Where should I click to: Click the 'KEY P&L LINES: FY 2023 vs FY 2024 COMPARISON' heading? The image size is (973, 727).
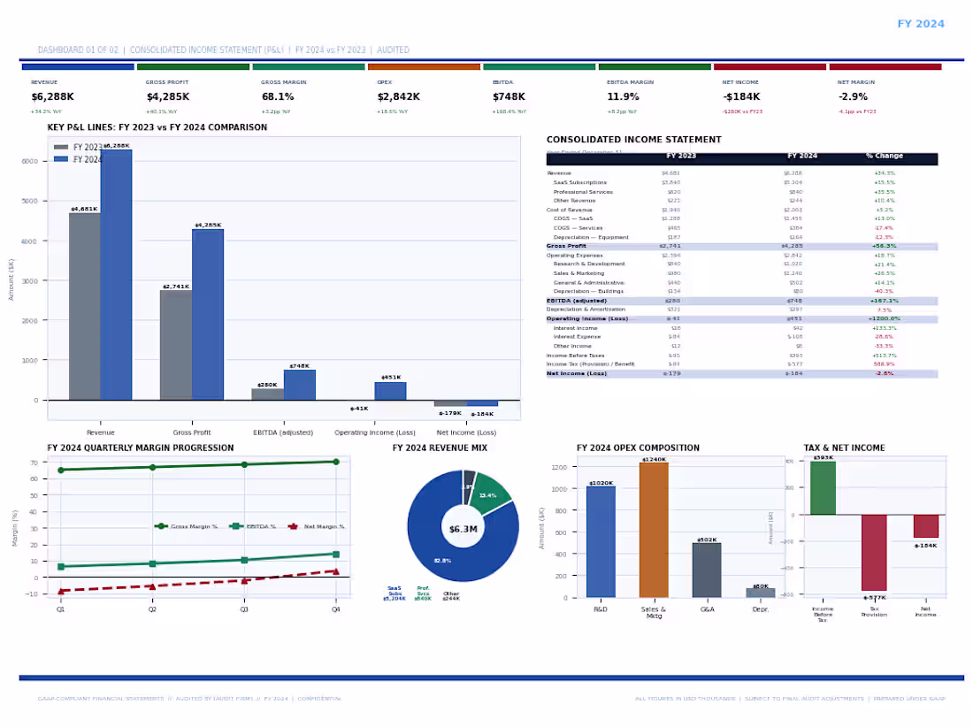157,127
